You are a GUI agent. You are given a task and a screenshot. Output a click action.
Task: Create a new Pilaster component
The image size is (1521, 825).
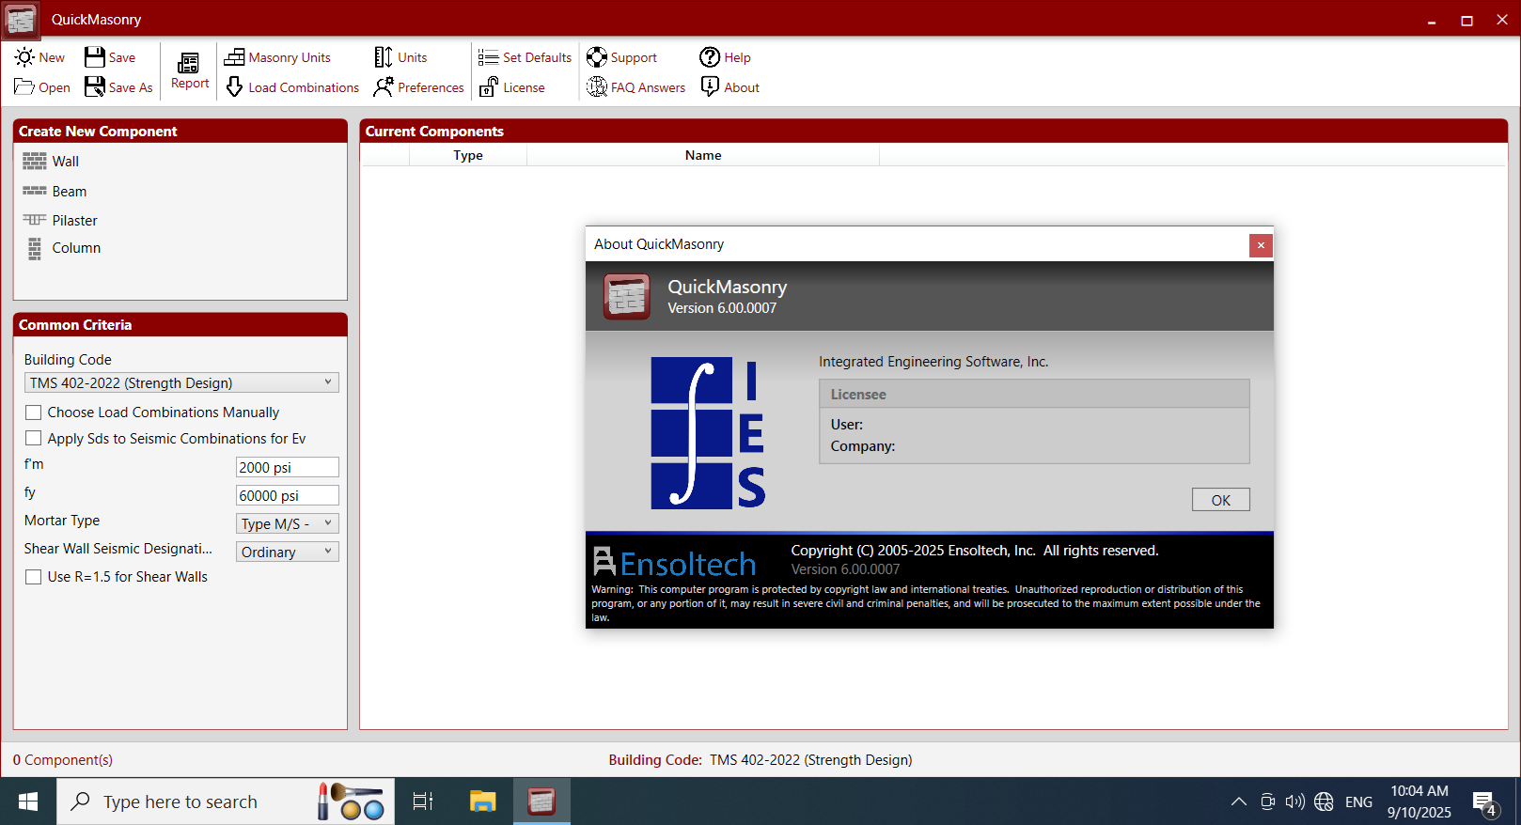tap(60, 221)
